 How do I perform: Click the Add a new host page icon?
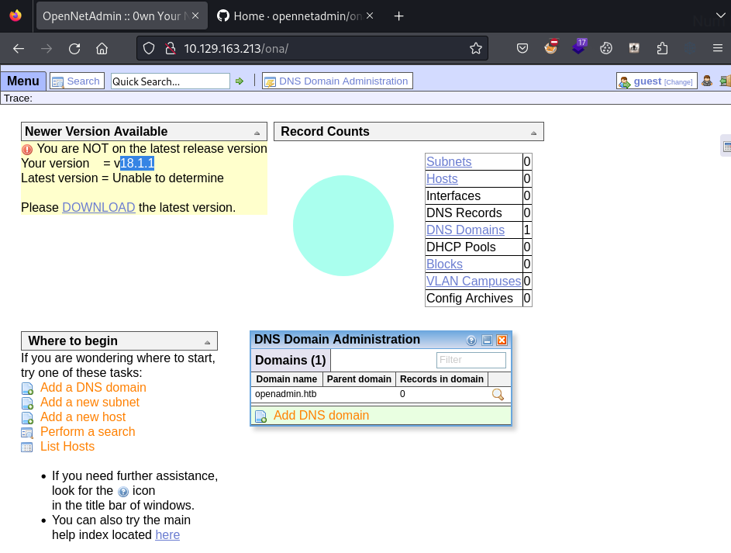(27, 417)
